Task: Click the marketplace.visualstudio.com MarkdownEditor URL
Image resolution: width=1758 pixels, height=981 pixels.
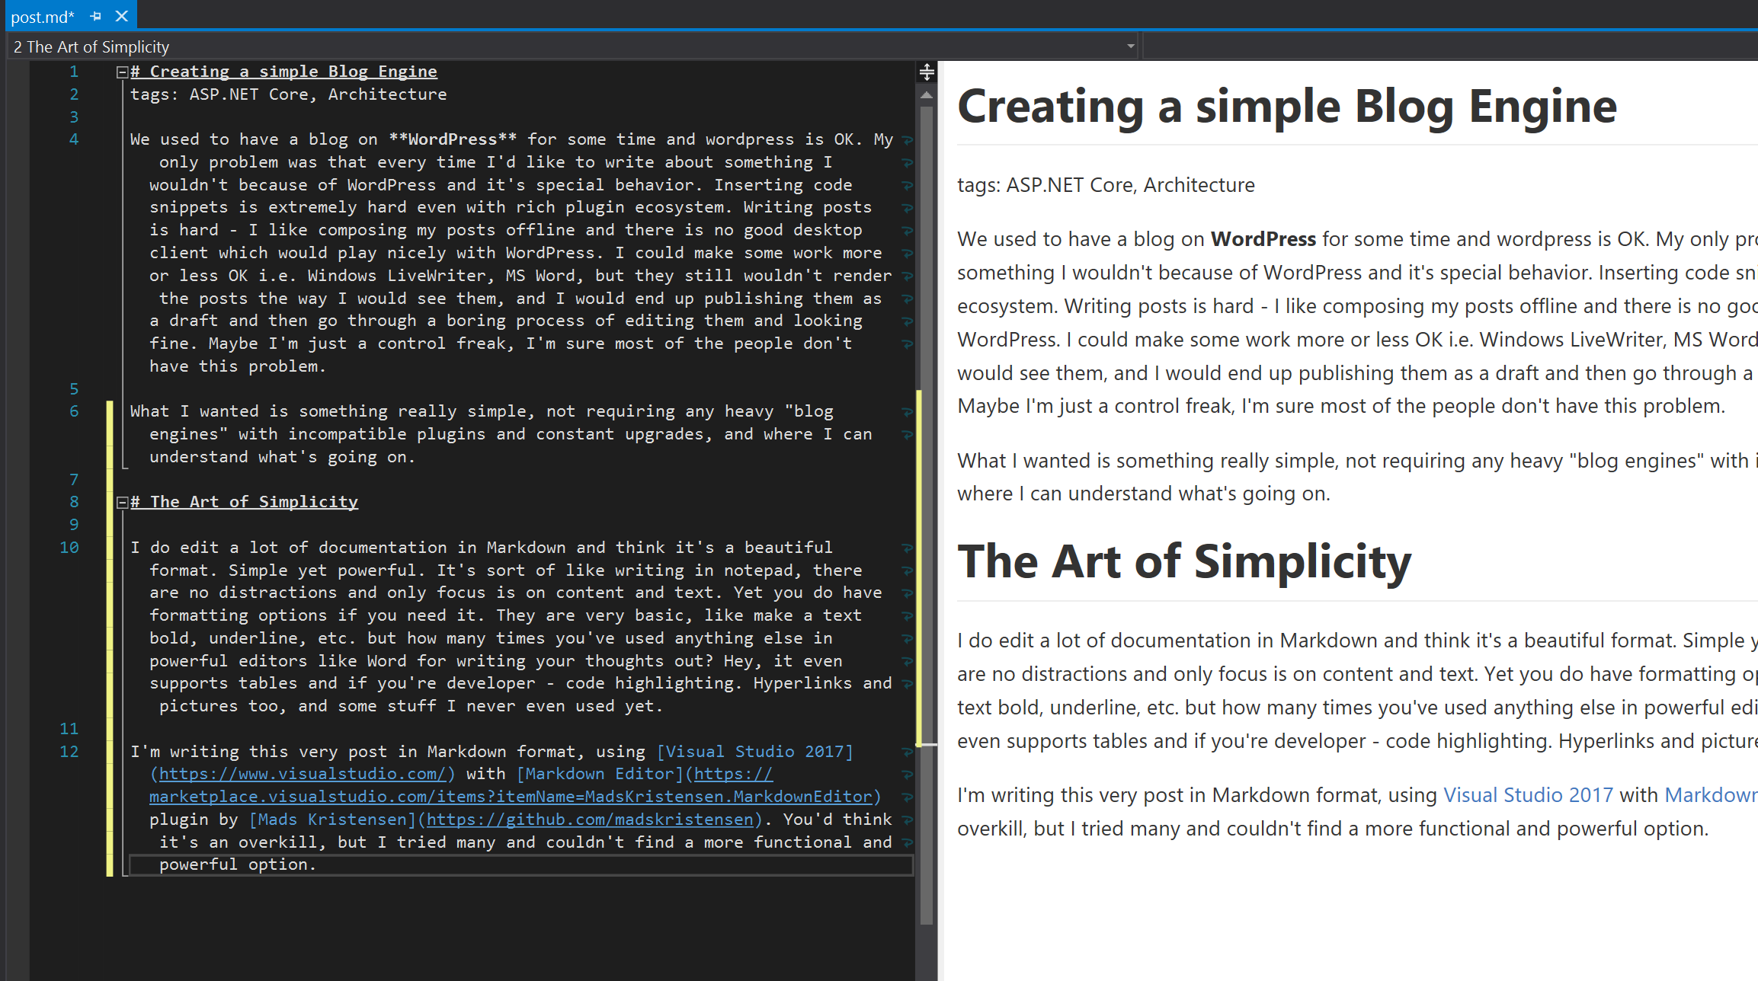Action: pos(511,797)
